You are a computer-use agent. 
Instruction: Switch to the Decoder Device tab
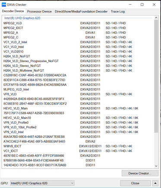coord(13,11)
